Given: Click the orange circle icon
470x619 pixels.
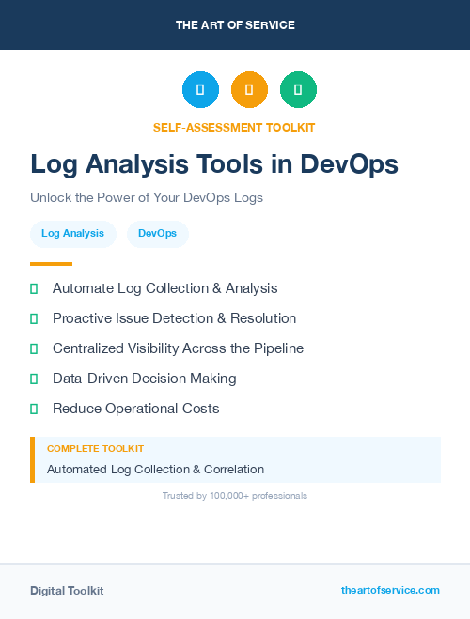Looking at the screenshot, I should 249,89.
